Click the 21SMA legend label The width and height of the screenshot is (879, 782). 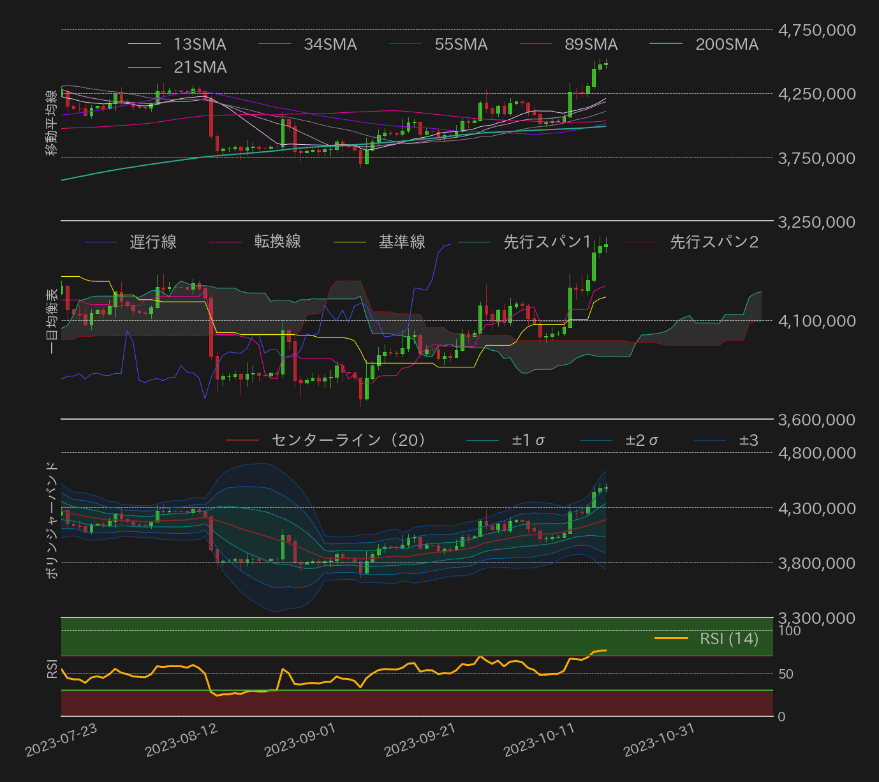pos(200,68)
